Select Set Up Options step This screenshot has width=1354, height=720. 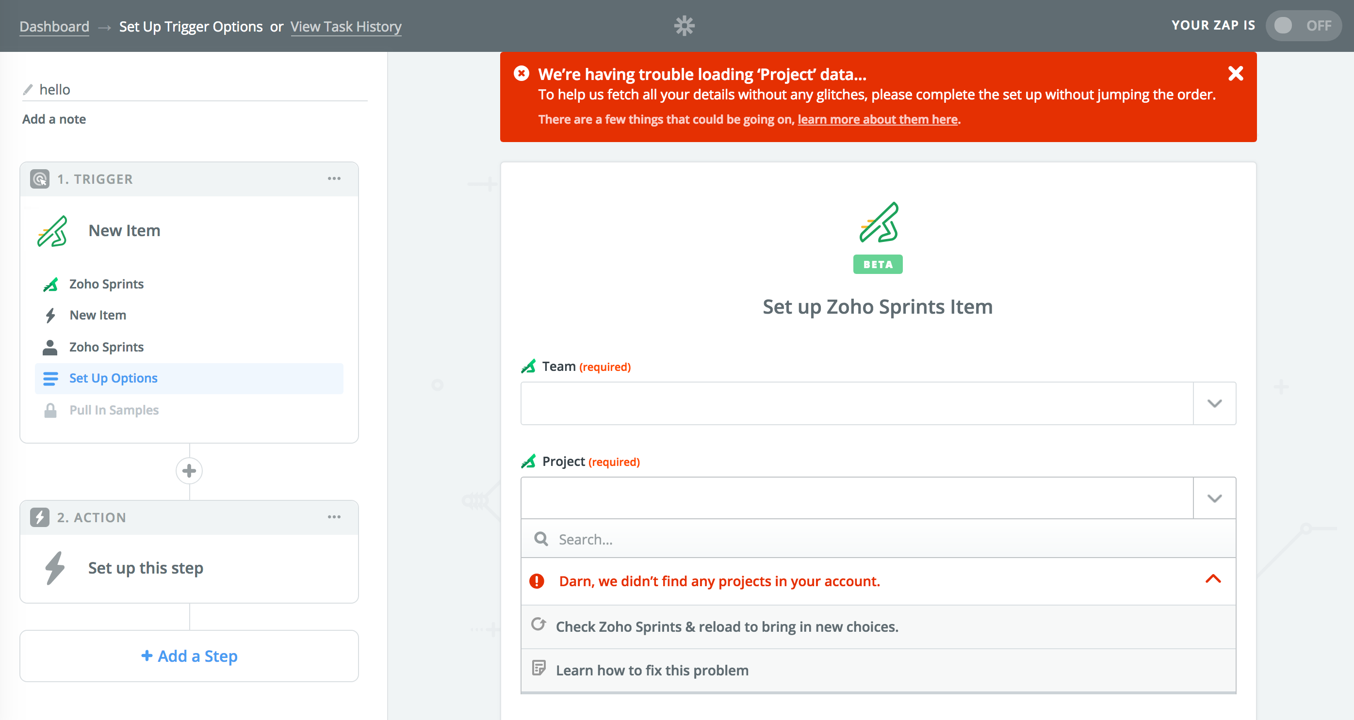[x=113, y=379]
